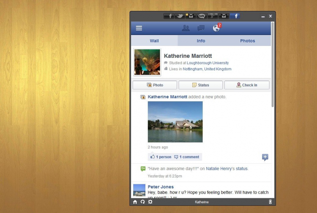Click the plus speech bubble icon
This screenshot has height=213, width=317.
pos(265,157)
